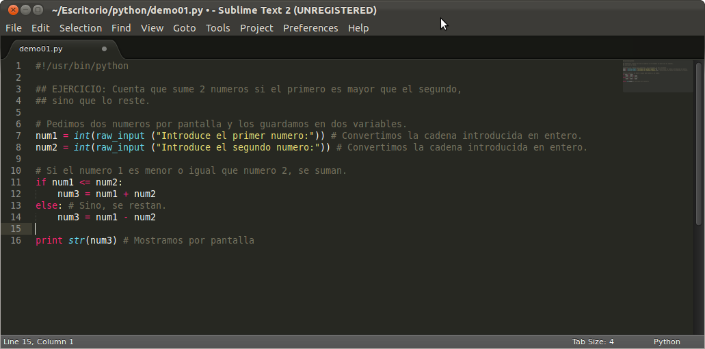Viewport: 705px width, 349px height.
Task: Click the int keyword on line 7
Action: tap(82, 135)
